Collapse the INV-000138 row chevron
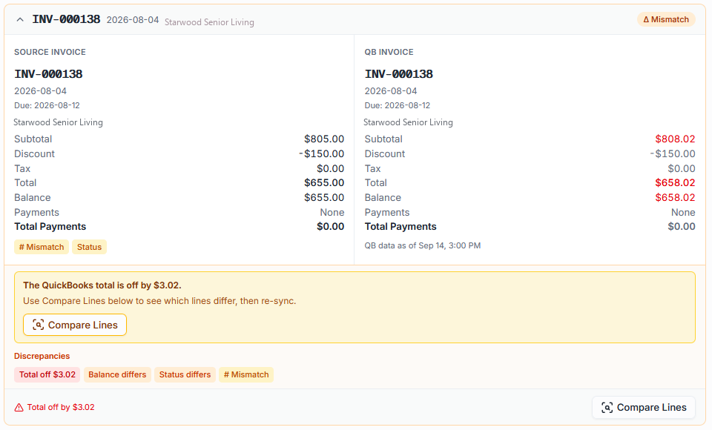Image resolution: width=712 pixels, height=430 pixels. (x=20, y=19)
